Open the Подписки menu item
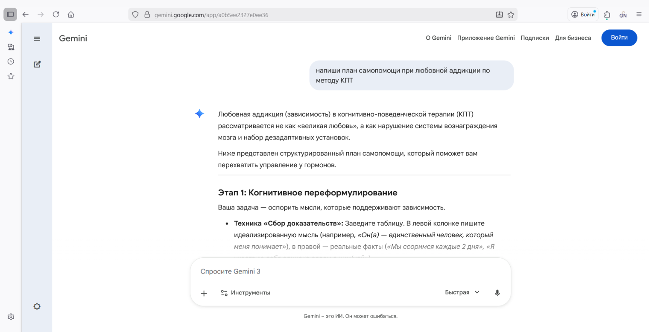Screen dimensions: 649x332 535,38
